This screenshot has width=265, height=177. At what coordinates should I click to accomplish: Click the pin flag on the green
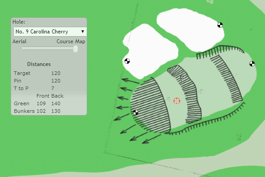coord(182,78)
